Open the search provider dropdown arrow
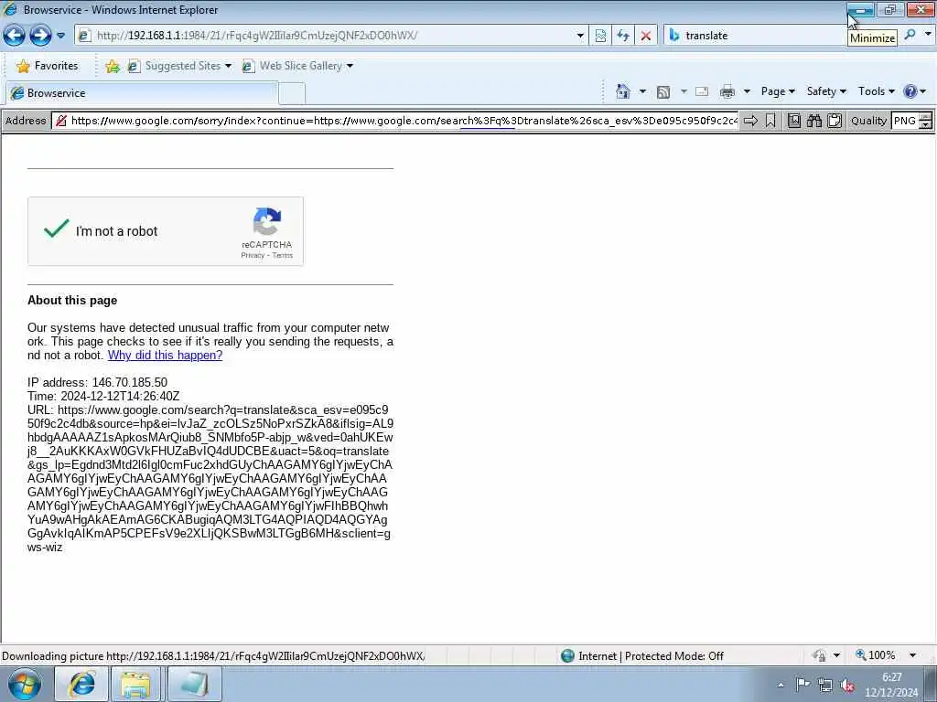 [928, 36]
